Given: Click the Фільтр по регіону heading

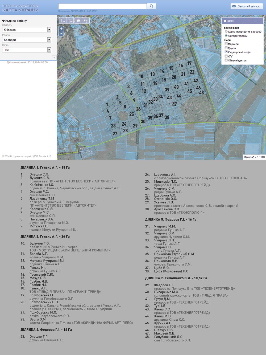Looking at the screenshot, I should (14, 21).
